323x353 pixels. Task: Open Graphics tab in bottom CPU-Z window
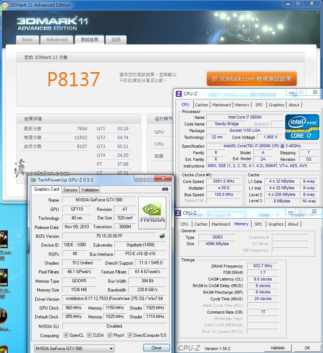click(x=276, y=224)
